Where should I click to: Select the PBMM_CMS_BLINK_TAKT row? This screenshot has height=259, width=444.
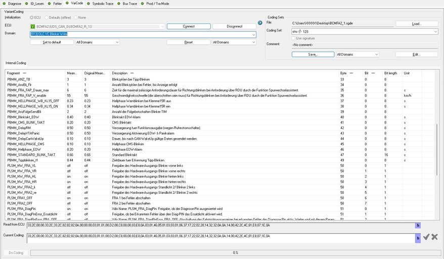point(220,122)
